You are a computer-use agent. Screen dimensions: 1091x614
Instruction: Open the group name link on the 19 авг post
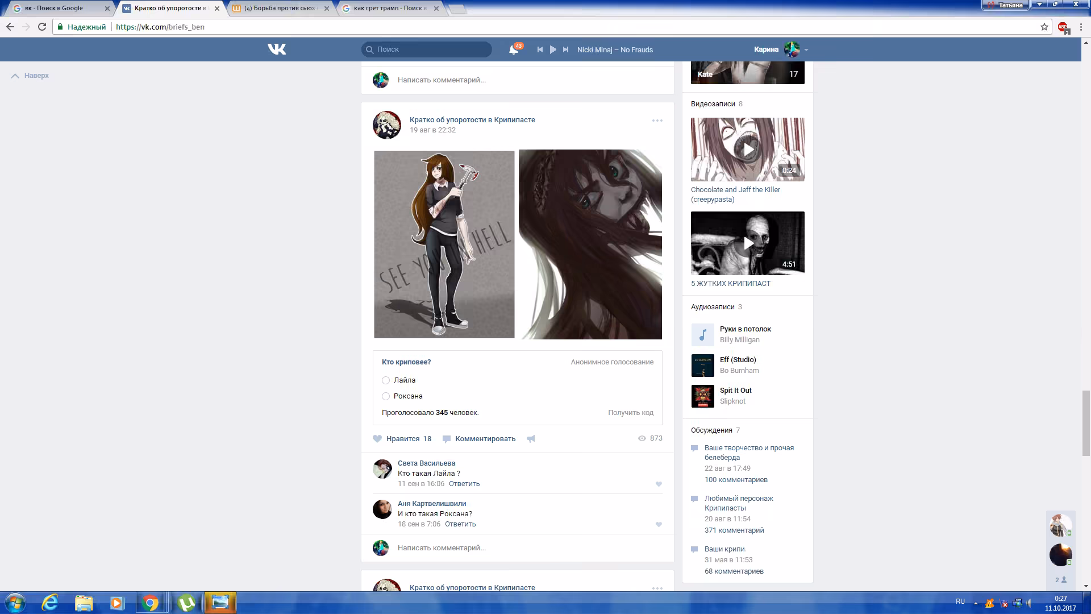coord(472,120)
